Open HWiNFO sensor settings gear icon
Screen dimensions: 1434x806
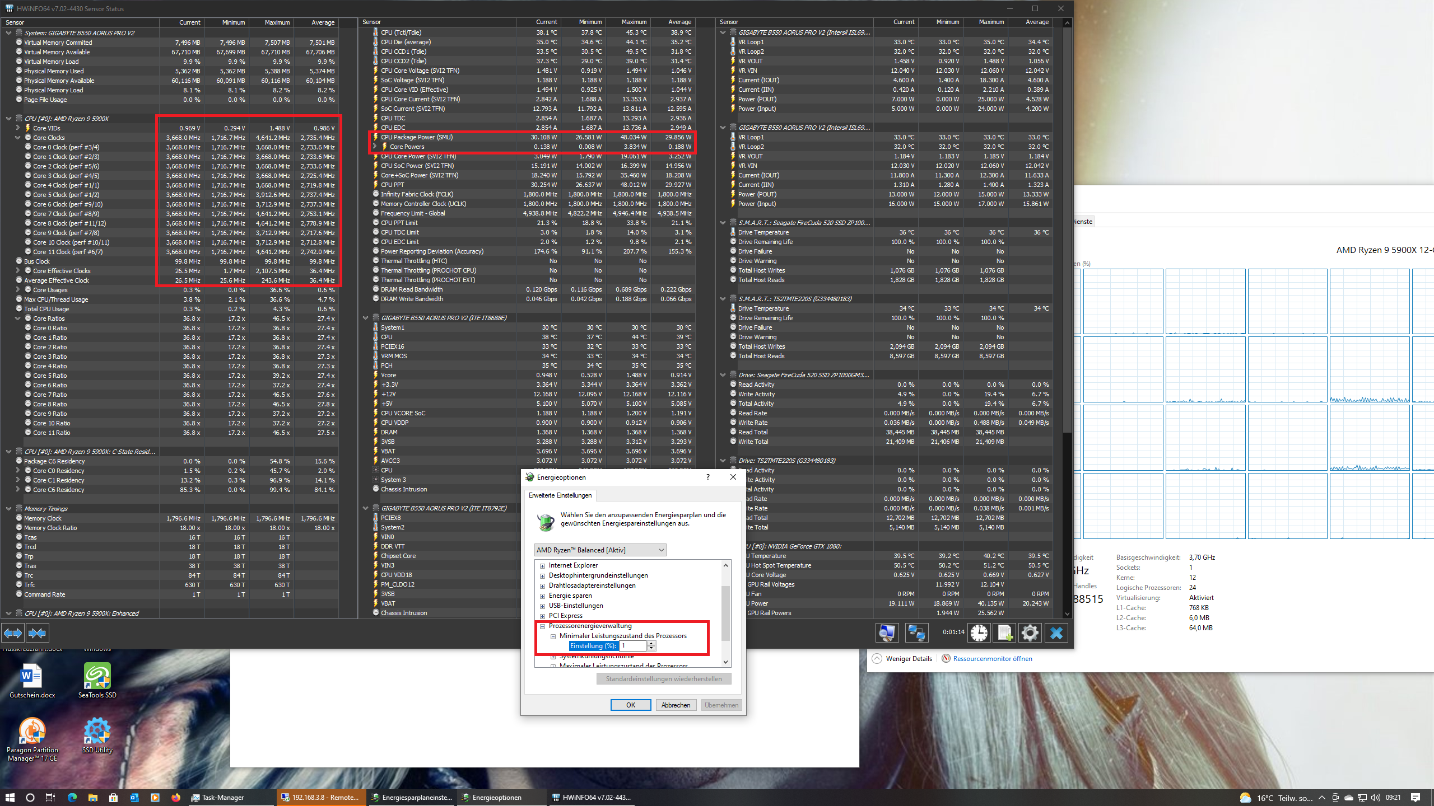(1030, 632)
